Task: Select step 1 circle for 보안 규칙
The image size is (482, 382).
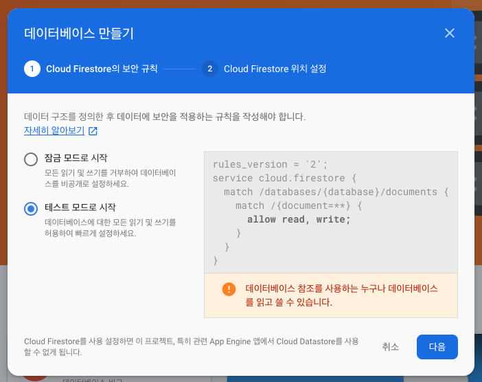Action: point(32,69)
